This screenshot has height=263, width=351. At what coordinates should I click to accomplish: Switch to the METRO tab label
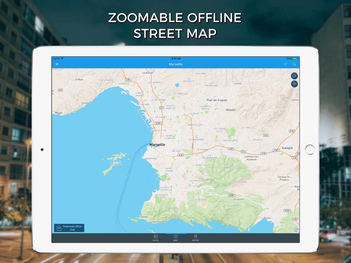pos(196,241)
